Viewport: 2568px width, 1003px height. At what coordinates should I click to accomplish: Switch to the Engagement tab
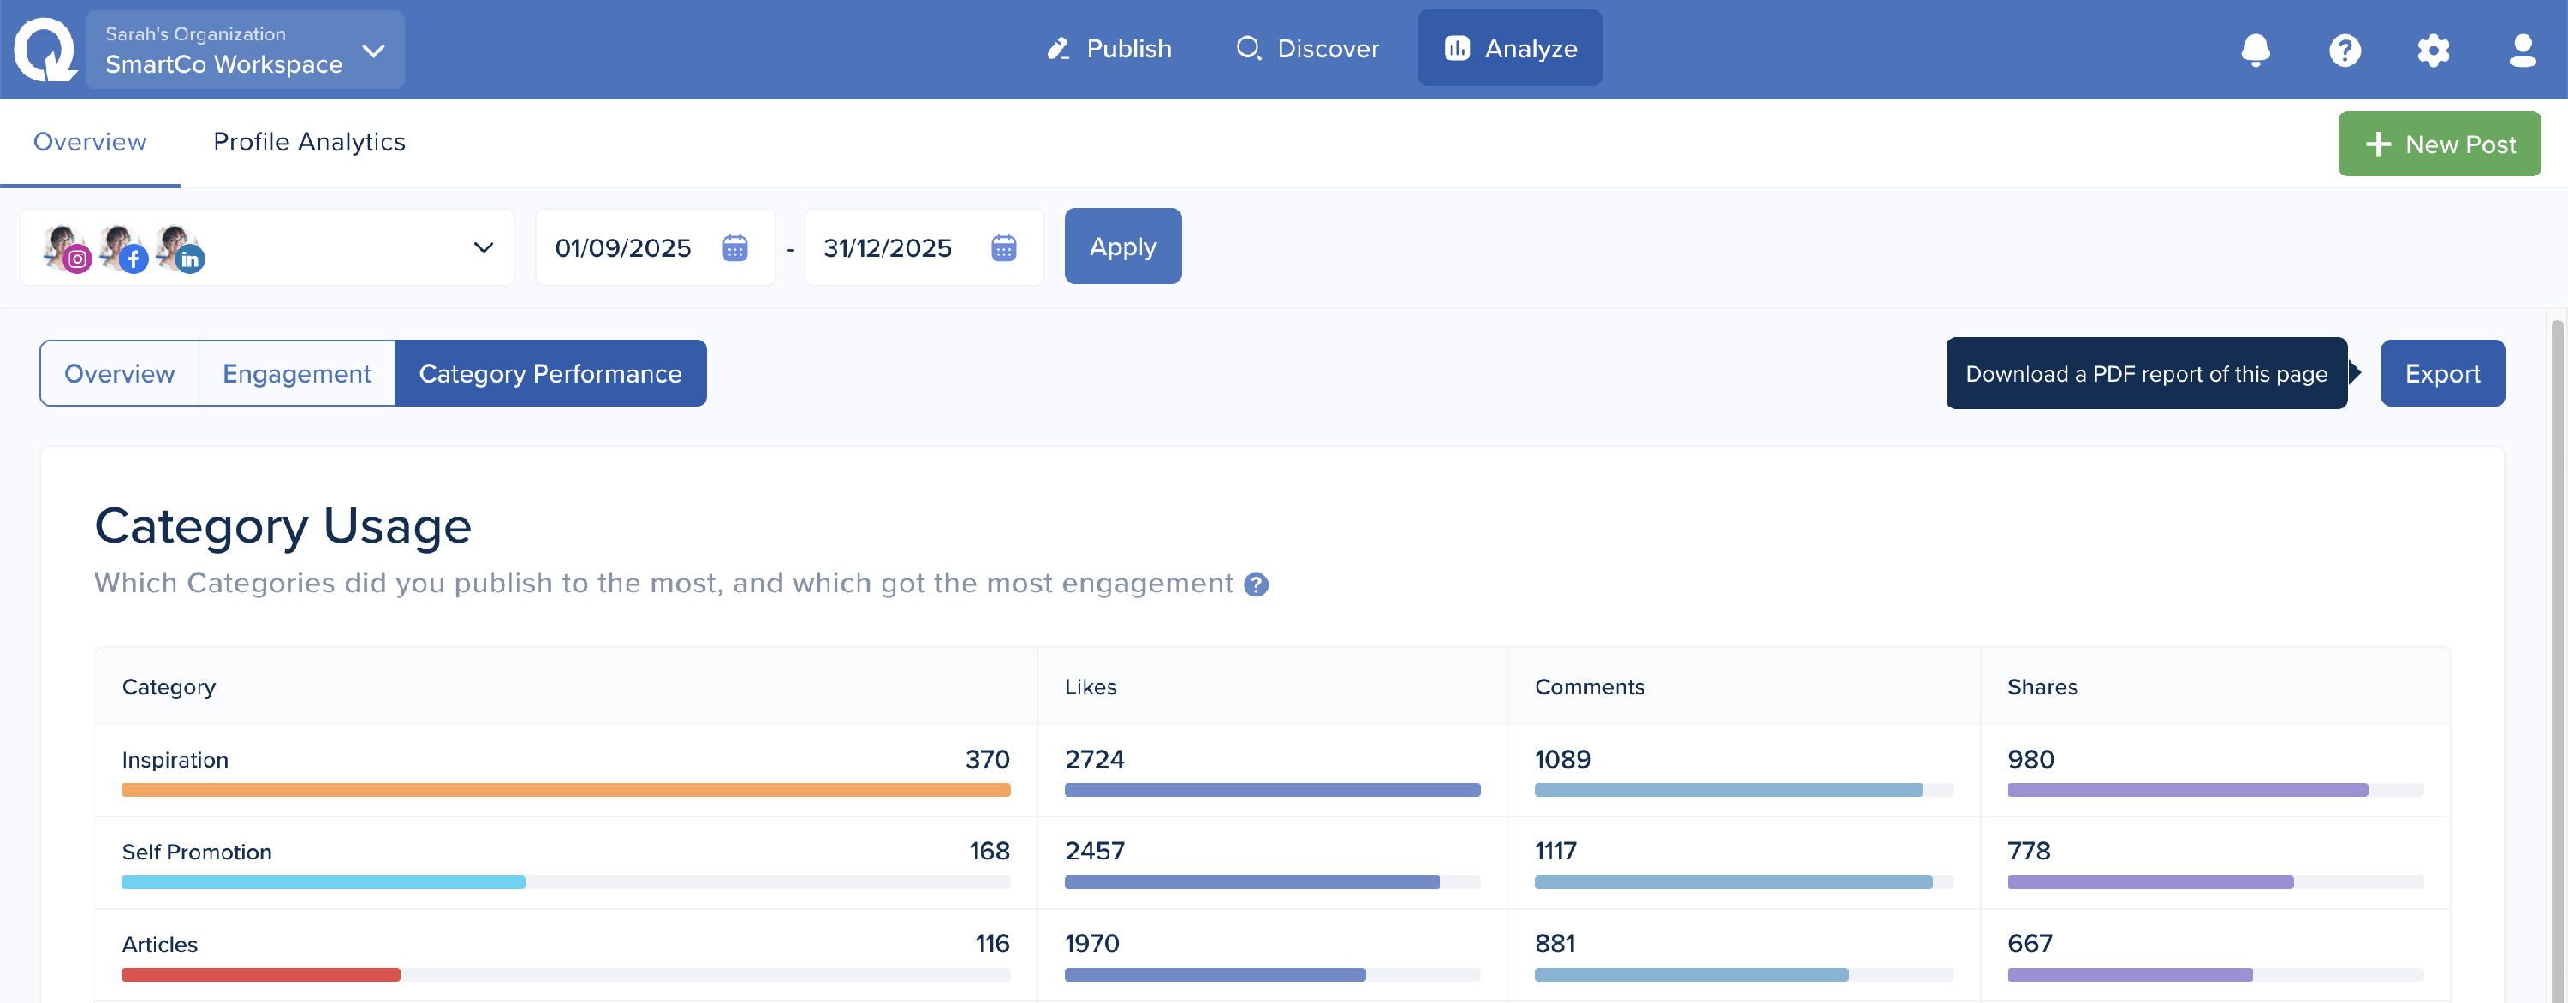click(296, 373)
